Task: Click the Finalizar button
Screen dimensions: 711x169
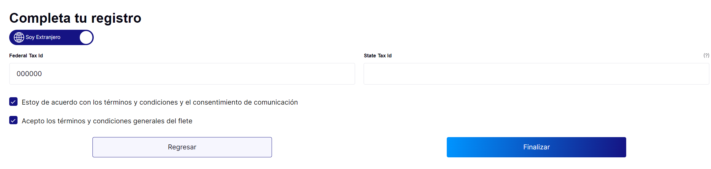Action: point(536,147)
